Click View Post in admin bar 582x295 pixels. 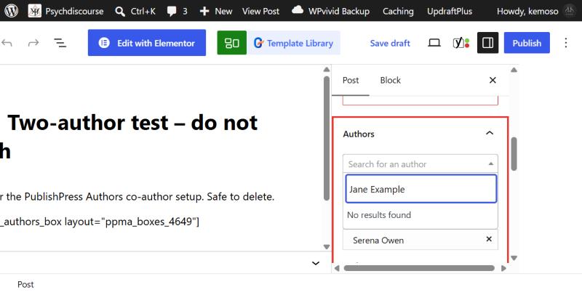[260, 12]
